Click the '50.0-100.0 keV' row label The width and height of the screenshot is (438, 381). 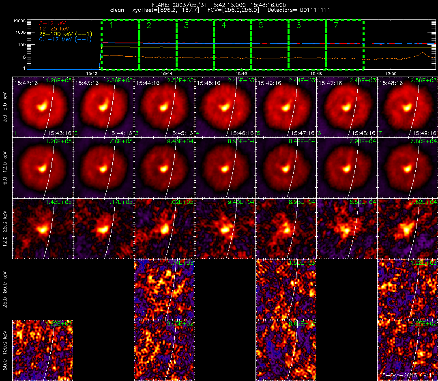click(x=5, y=350)
